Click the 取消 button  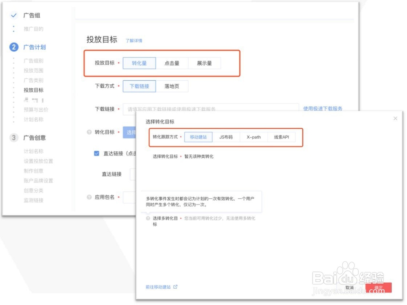(349, 287)
